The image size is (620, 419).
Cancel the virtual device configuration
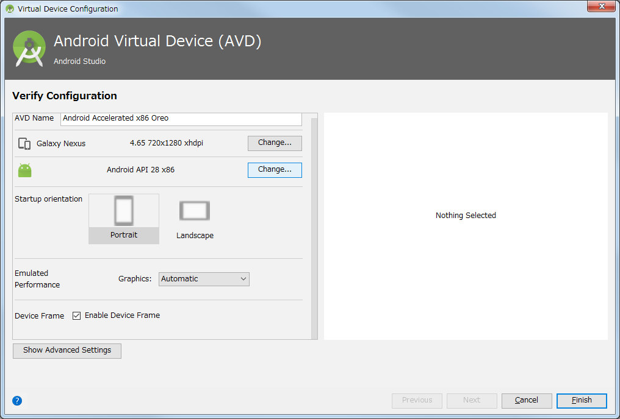coord(527,401)
